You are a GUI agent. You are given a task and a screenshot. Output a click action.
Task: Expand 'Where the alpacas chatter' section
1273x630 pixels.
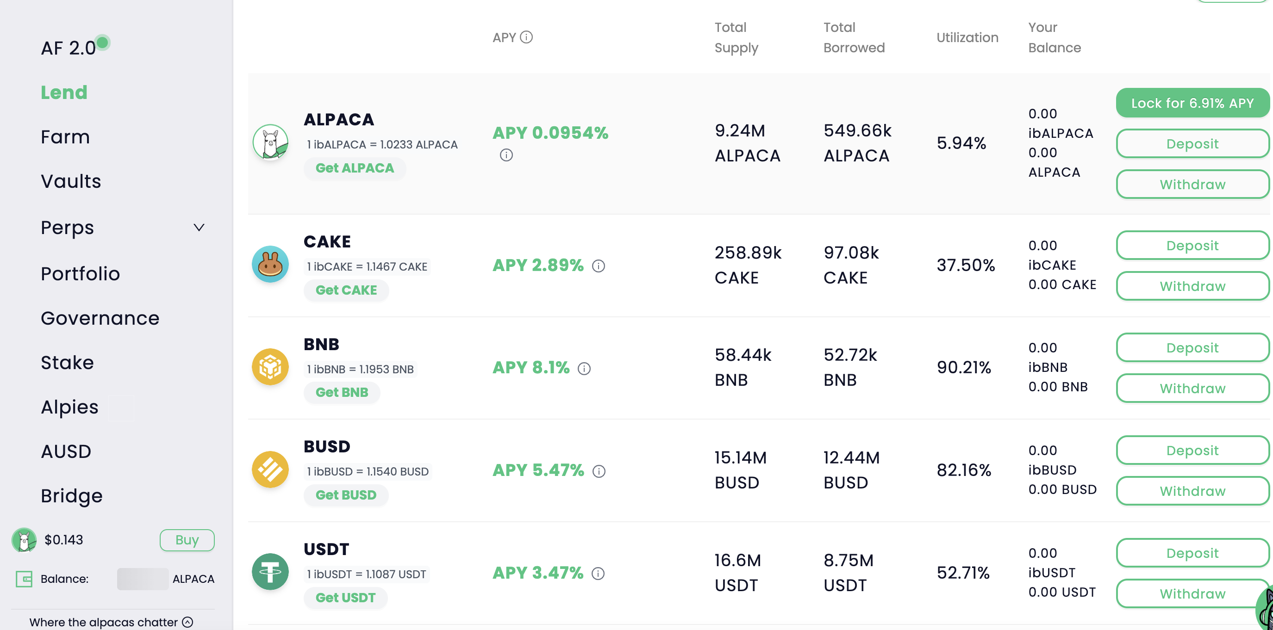[x=188, y=622]
